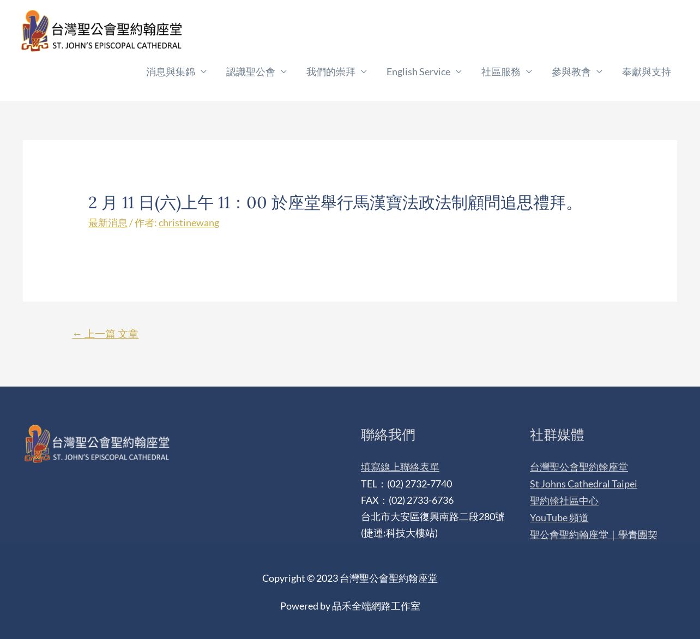The height and width of the screenshot is (639, 700).
Task: Click the FAX (02) 2733-6736 text
Action: click(407, 500)
